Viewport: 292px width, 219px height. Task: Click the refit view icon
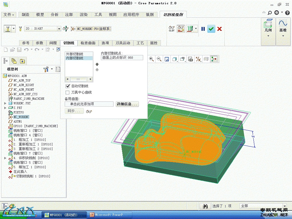pyautogui.click(x=167, y=59)
